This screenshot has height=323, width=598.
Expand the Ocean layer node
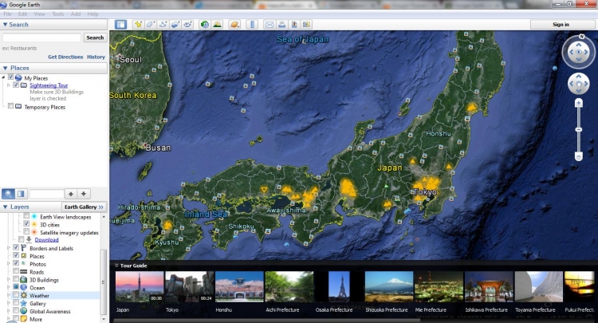[x=9, y=287]
